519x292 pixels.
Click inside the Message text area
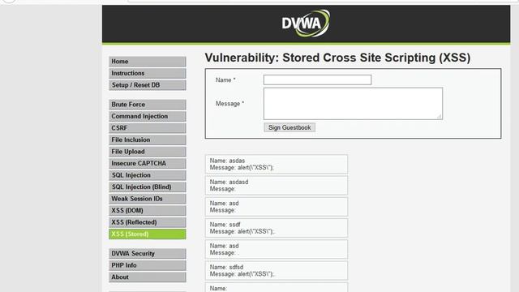(353, 104)
